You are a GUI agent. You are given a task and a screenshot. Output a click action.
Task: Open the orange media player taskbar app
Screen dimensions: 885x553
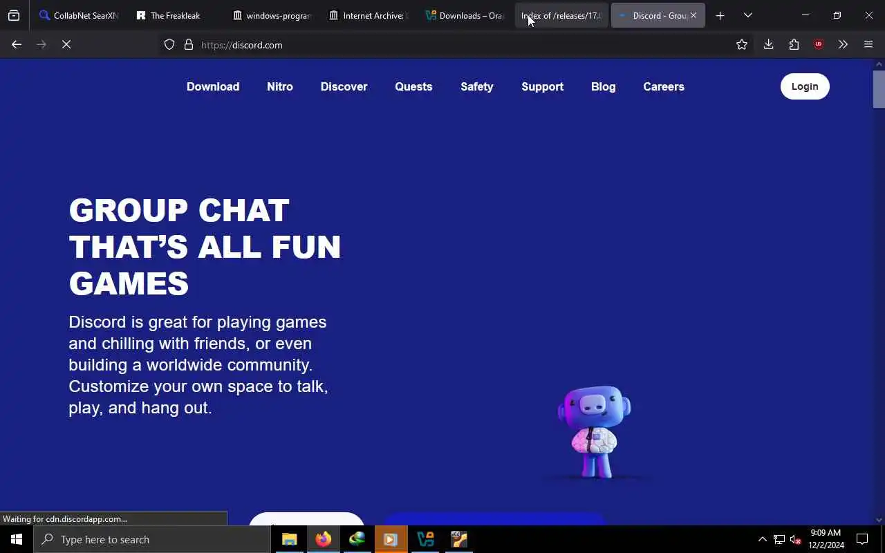391,539
